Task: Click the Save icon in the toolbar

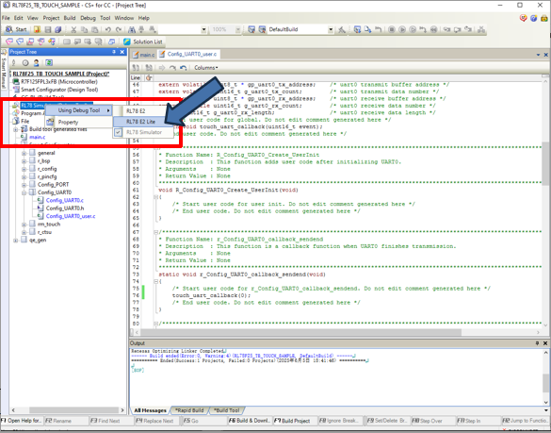Action: 48,29
